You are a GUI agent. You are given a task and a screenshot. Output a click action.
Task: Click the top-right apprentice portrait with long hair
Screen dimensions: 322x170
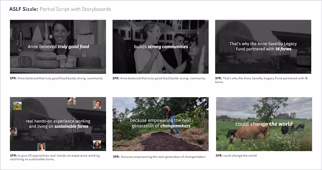97,105
